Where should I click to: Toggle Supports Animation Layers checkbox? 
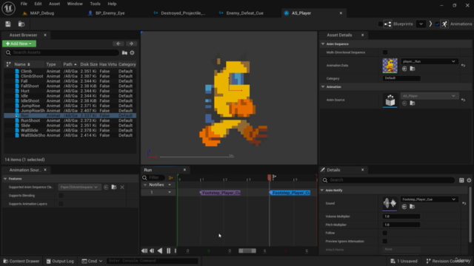coord(61,204)
